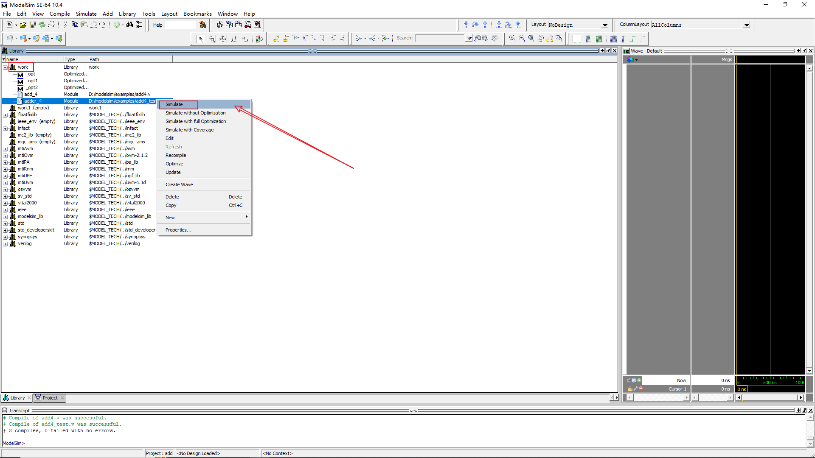Screen dimensions: 815x458
Task: Click the Paste clipboard toolbar icon
Action: click(84, 25)
